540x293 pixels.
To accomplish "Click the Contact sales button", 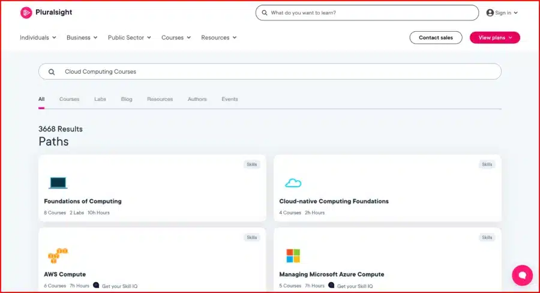I will coord(436,38).
